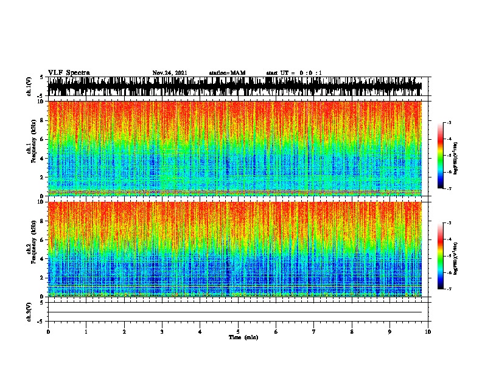
Task: Click the "6" kHz tick of ch.1 spectrogram
Action: (x=43, y=140)
